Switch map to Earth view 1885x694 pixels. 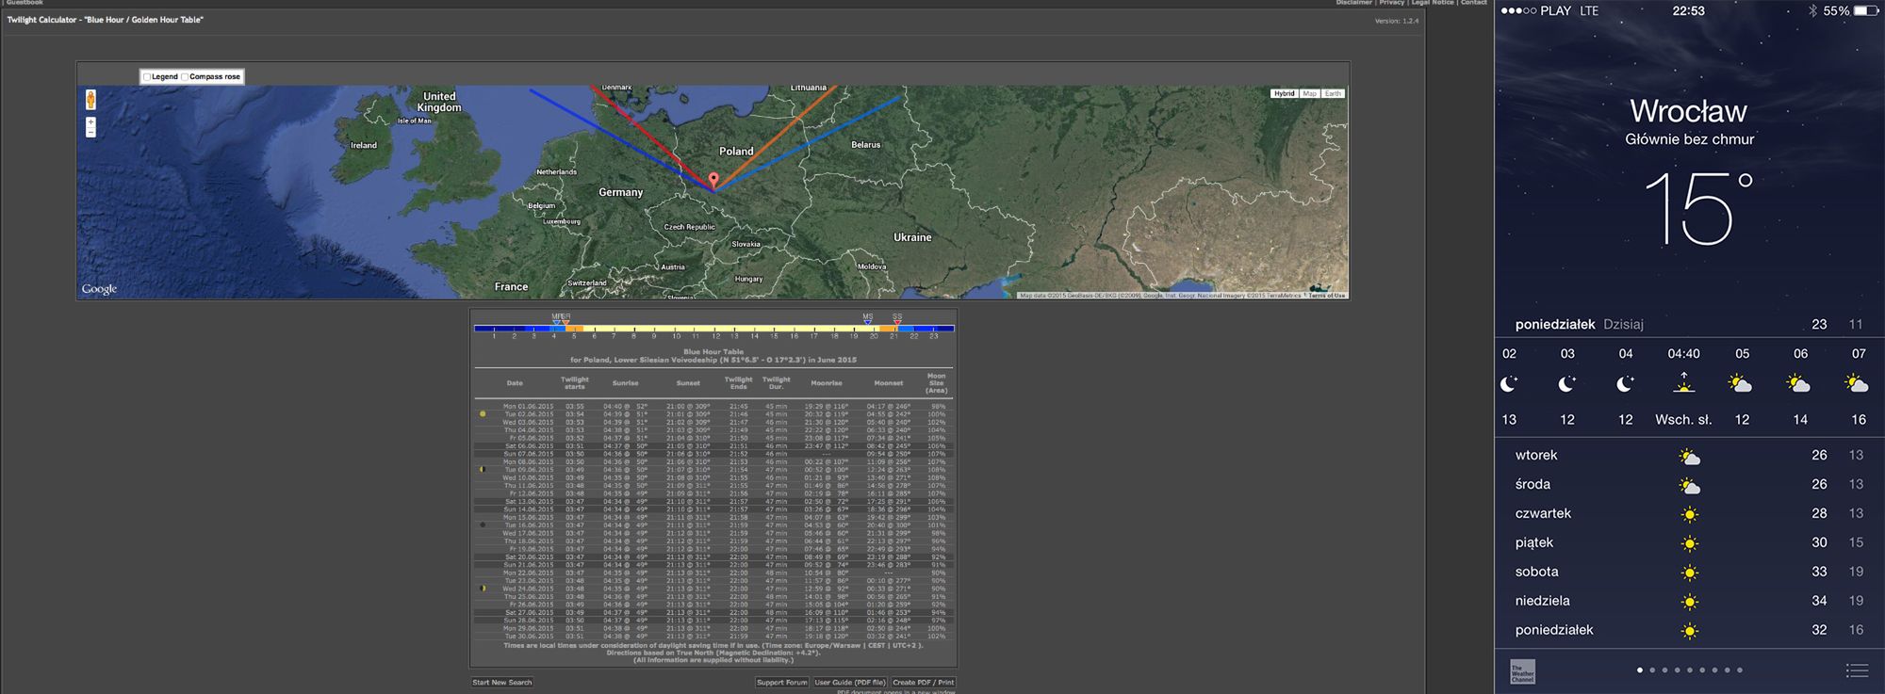click(1333, 94)
